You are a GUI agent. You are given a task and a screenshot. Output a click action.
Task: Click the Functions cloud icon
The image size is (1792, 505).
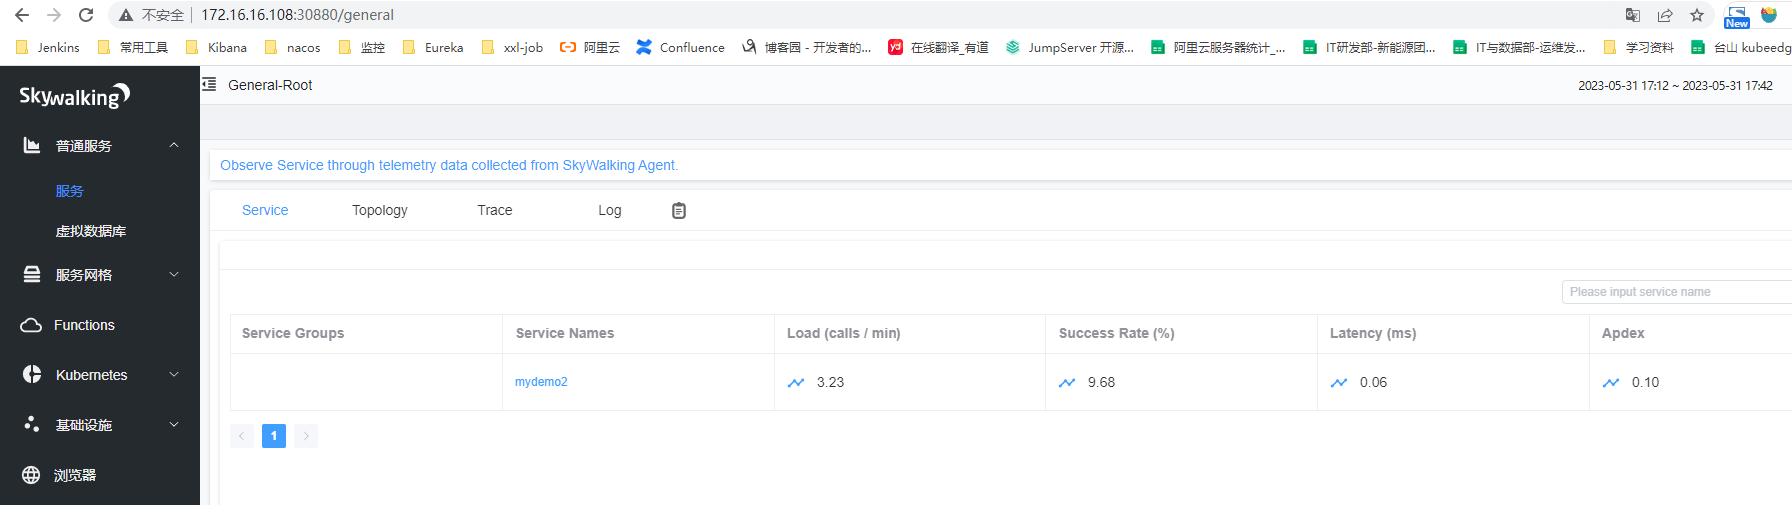click(x=31, y=325)
